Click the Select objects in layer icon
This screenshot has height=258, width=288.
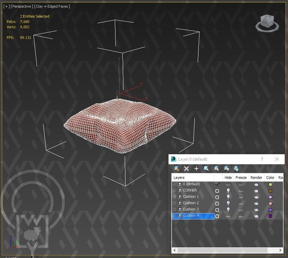[206, 168]
